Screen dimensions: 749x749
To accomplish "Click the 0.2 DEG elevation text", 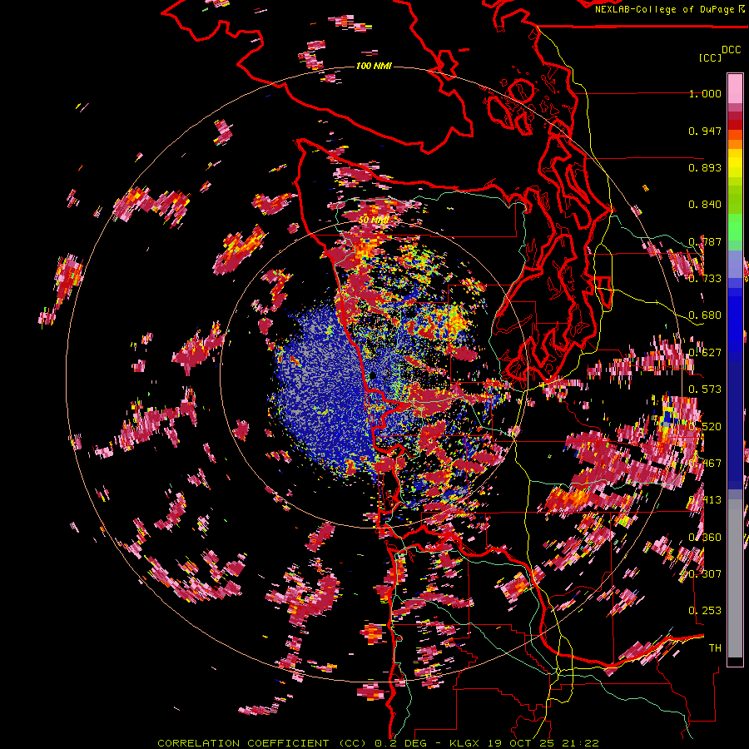I will tap(401, 743).
